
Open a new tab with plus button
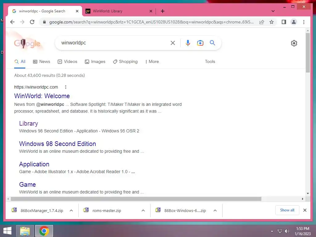point(162,11)
